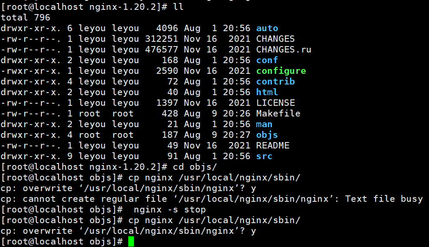Click the green cursor at the prompt

(131, 241)
